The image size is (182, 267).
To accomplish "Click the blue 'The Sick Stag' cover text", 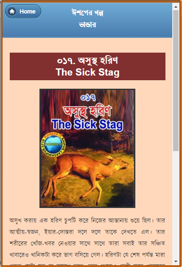I will [x=87, y=125].
